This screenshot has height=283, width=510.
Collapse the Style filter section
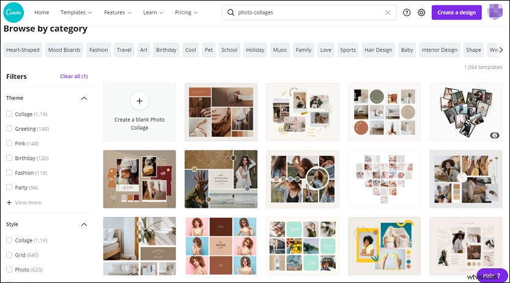point(84,224)
